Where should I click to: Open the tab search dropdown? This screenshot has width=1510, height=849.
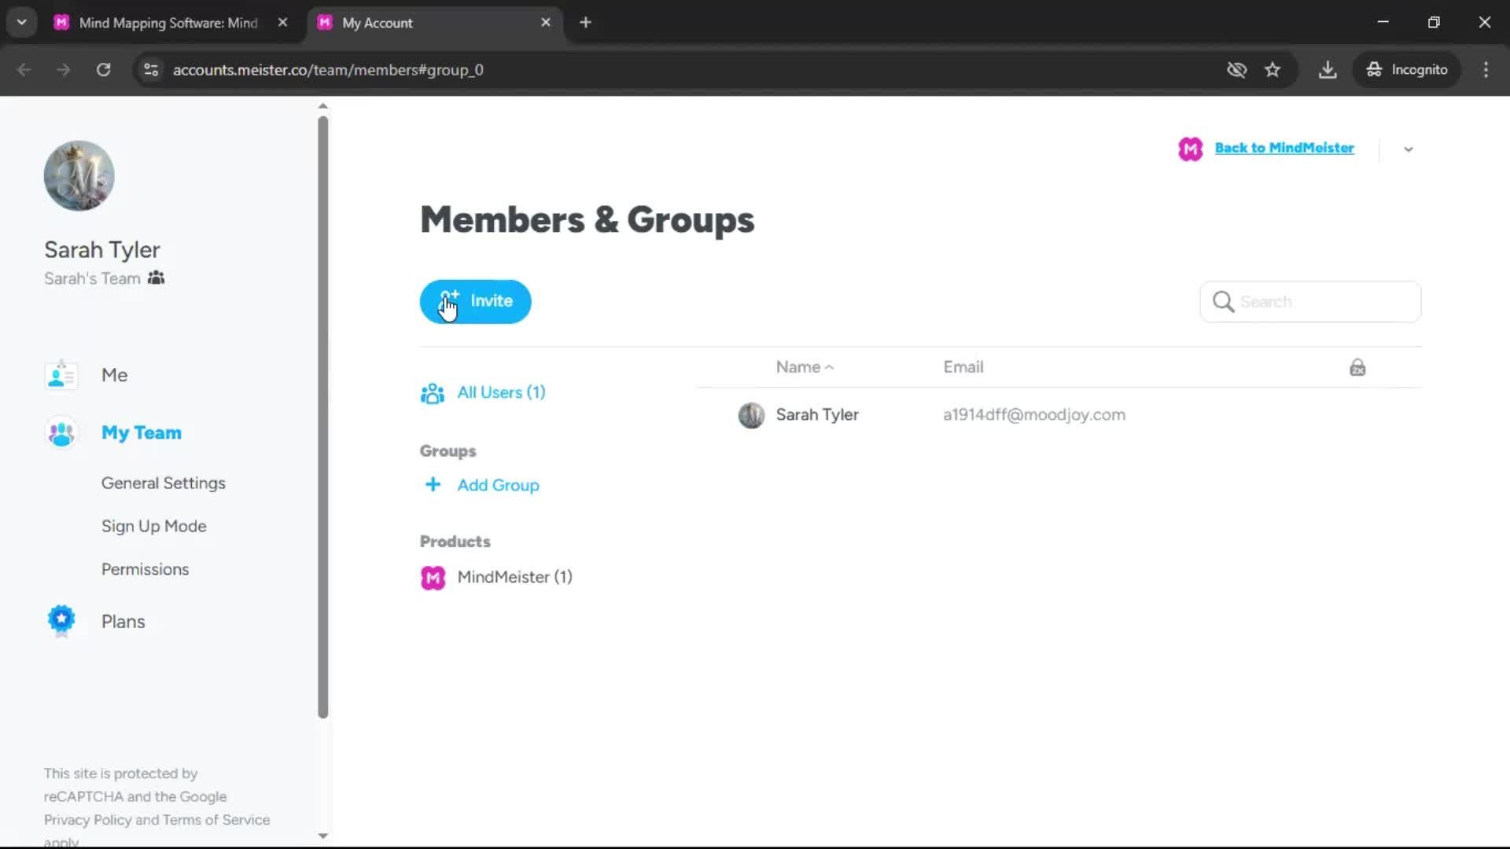click(x=22, y=23)
